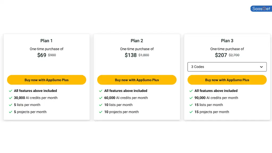Image resolution: width=272 pixels, height=153 pixels.
Task: Open the 3 Codes dropdown
Action: point(227,67)
